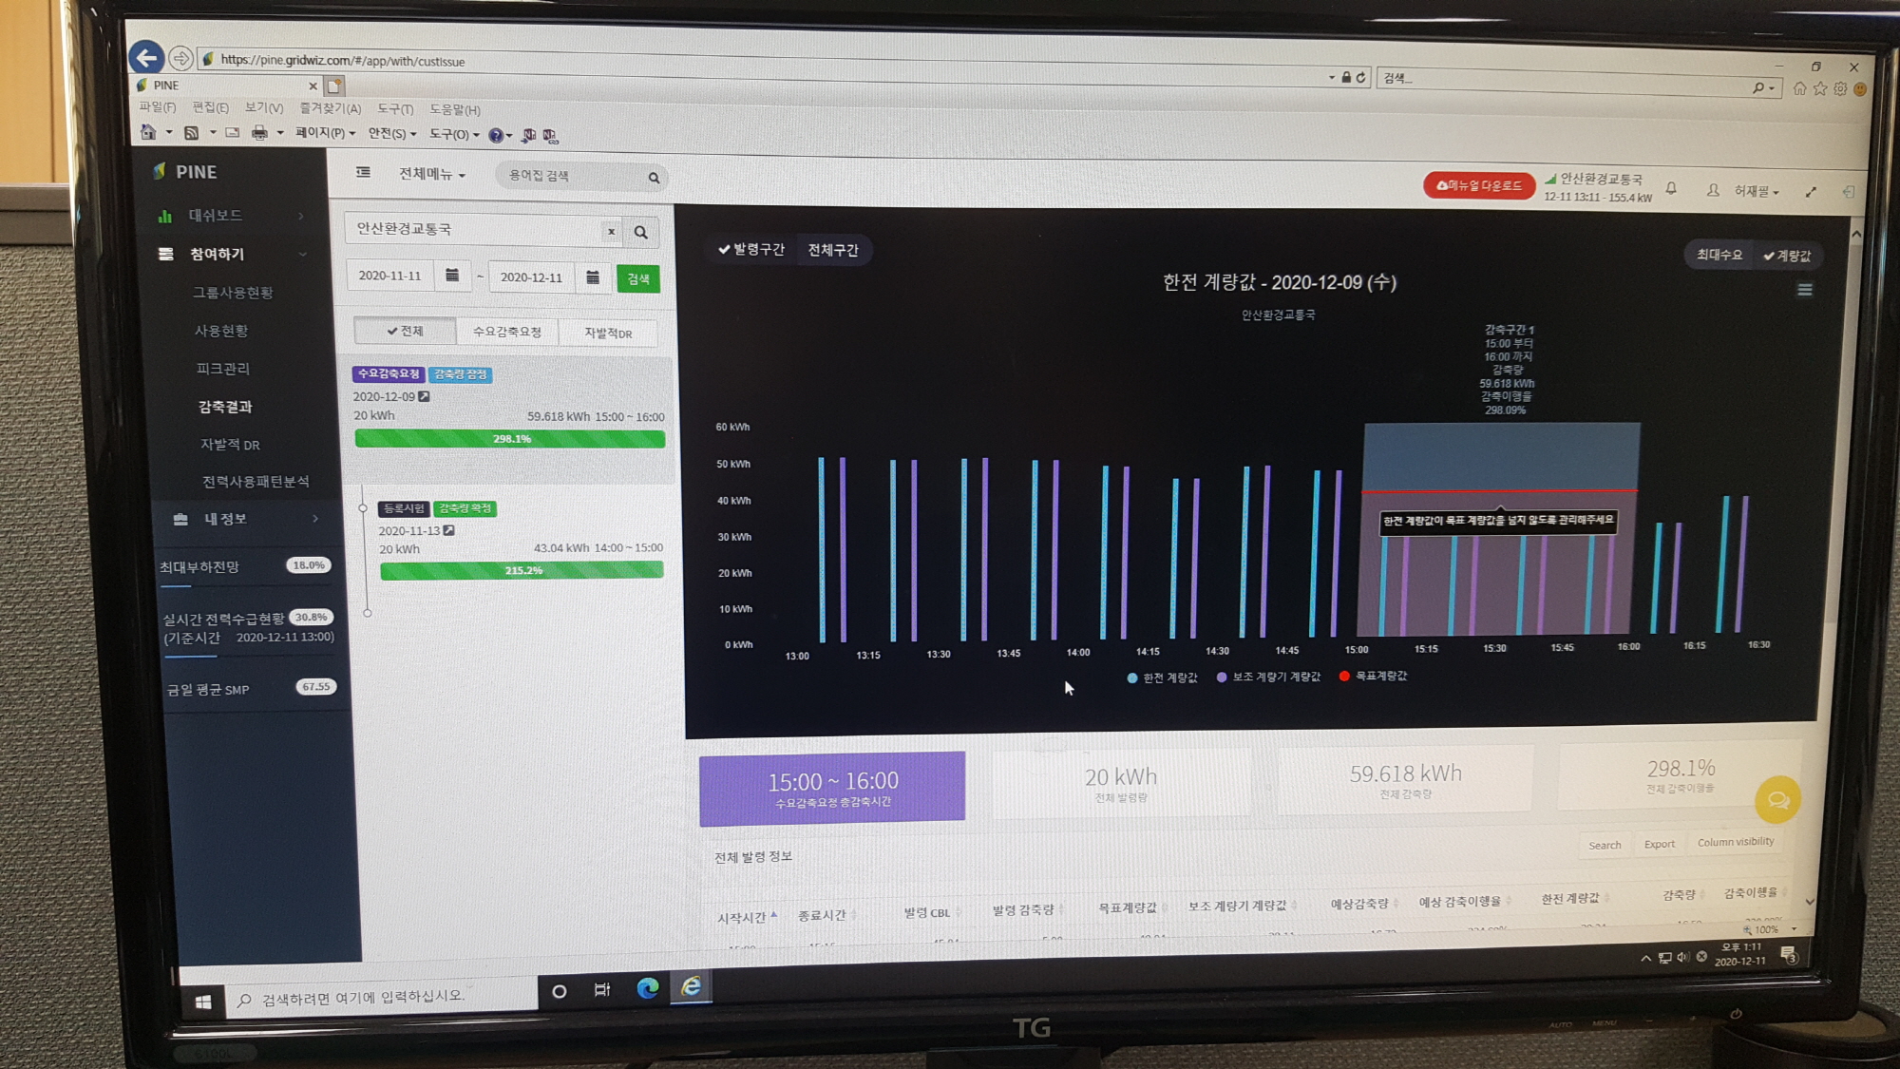Click the end date calendar icon
The height and width of the screenshot is (1069, 1900).
[x=593, y=277]
